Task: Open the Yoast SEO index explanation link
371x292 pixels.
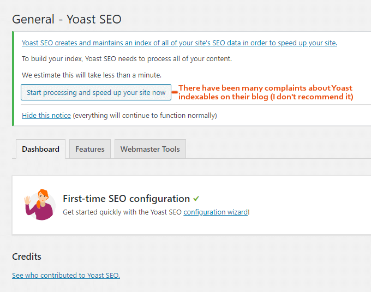Action: 179,43
